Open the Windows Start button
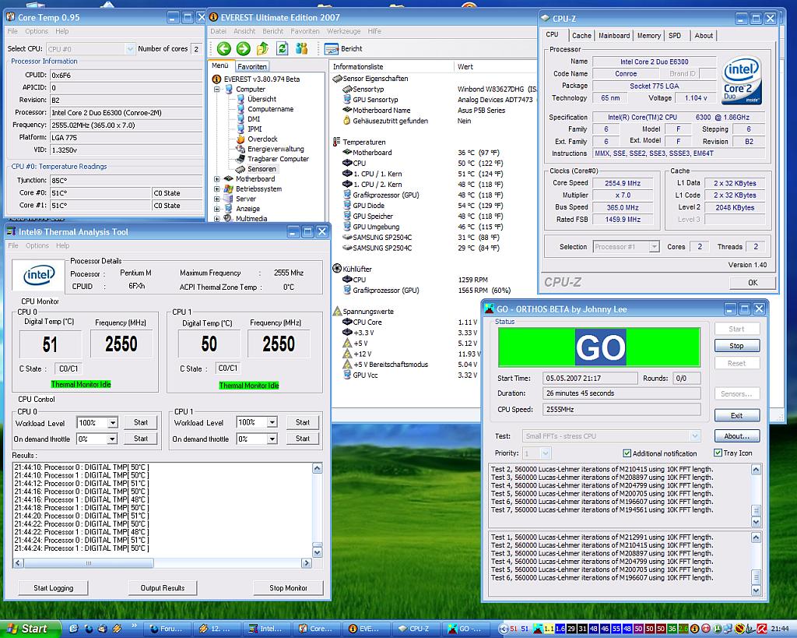 click(x=26, y=629)
